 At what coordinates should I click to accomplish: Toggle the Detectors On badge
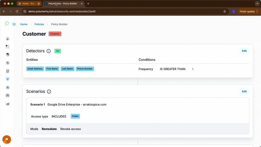coord(58,51)
